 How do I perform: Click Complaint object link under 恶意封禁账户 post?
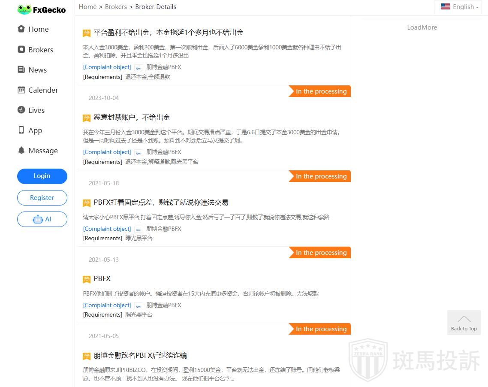tap(107, 152)
